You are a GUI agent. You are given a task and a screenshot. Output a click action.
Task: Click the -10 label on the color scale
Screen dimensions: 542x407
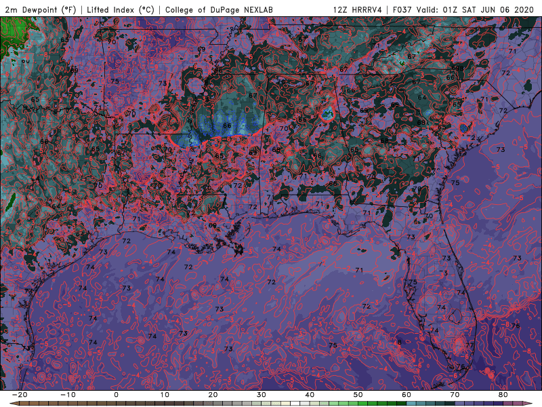pyautogui.click(x=68, y=395)
